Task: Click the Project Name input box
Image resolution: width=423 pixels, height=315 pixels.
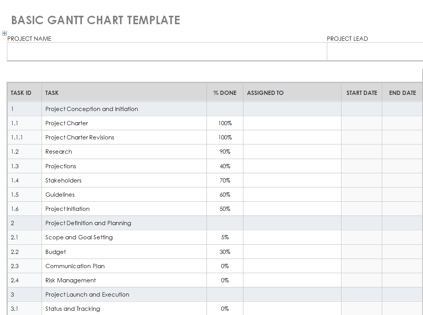Action: point(167,51)
